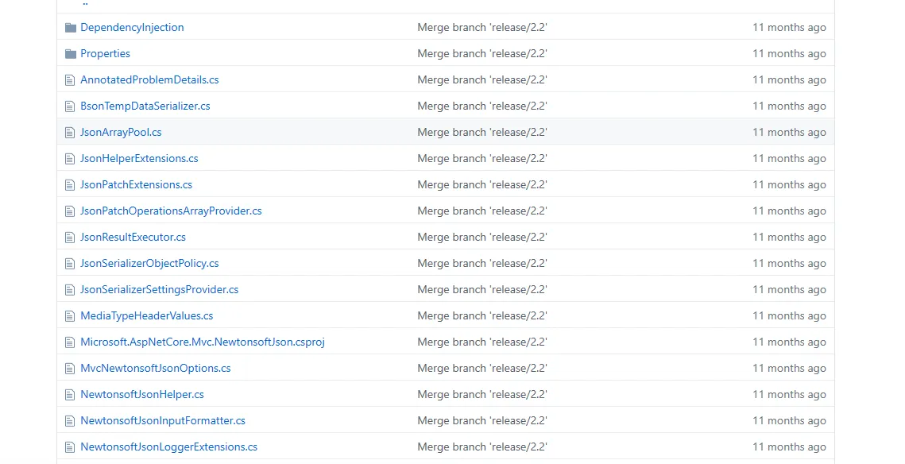The width and height of the screenshot is (905, 464).
Task: Click '11 months ago' in BsonTempDataSerializer.cs row
Action: (789, 106)
